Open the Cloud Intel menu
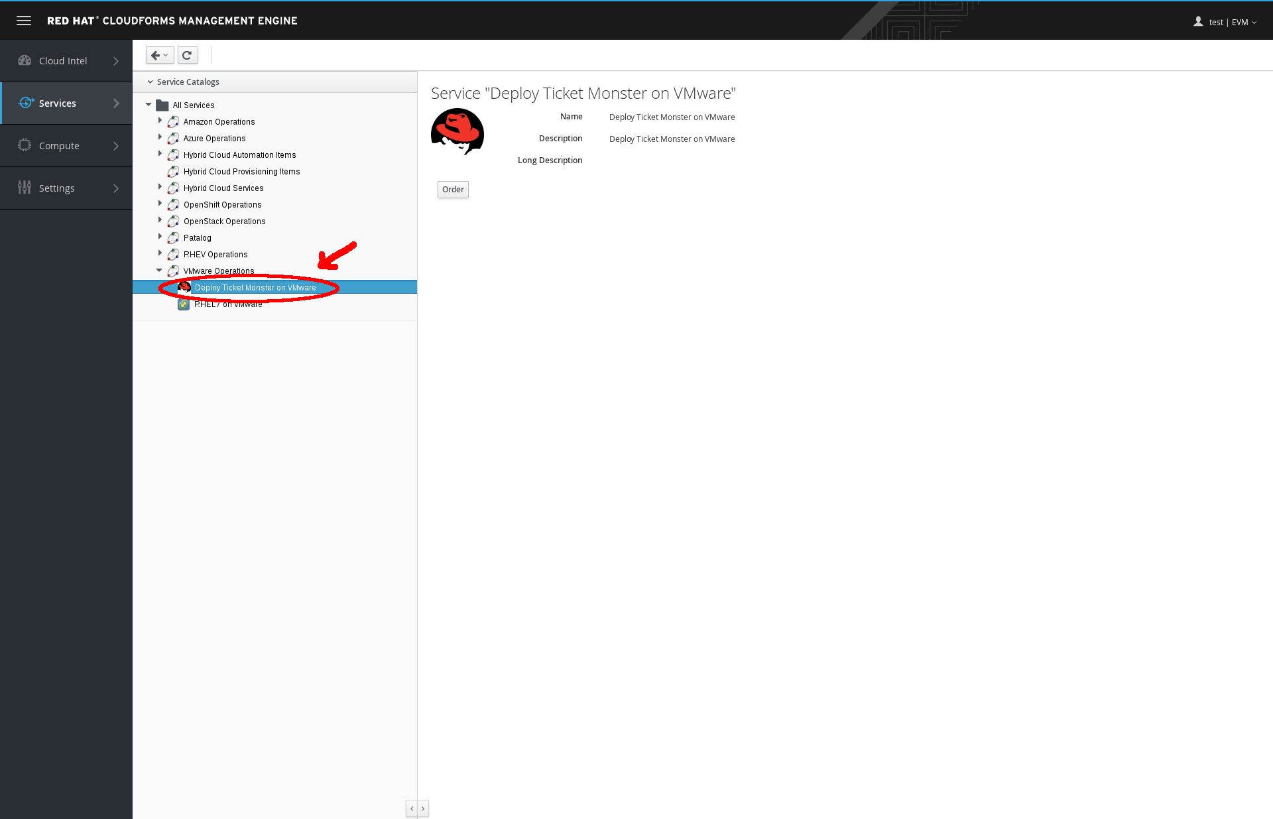The image size is (1273, 819). [66, 61]
